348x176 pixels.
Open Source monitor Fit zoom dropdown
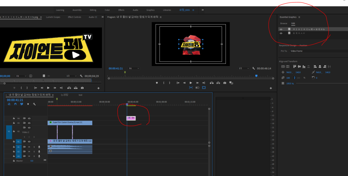point(21,76)
